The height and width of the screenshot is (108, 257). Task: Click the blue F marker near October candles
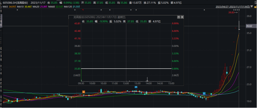pos(204,93)
